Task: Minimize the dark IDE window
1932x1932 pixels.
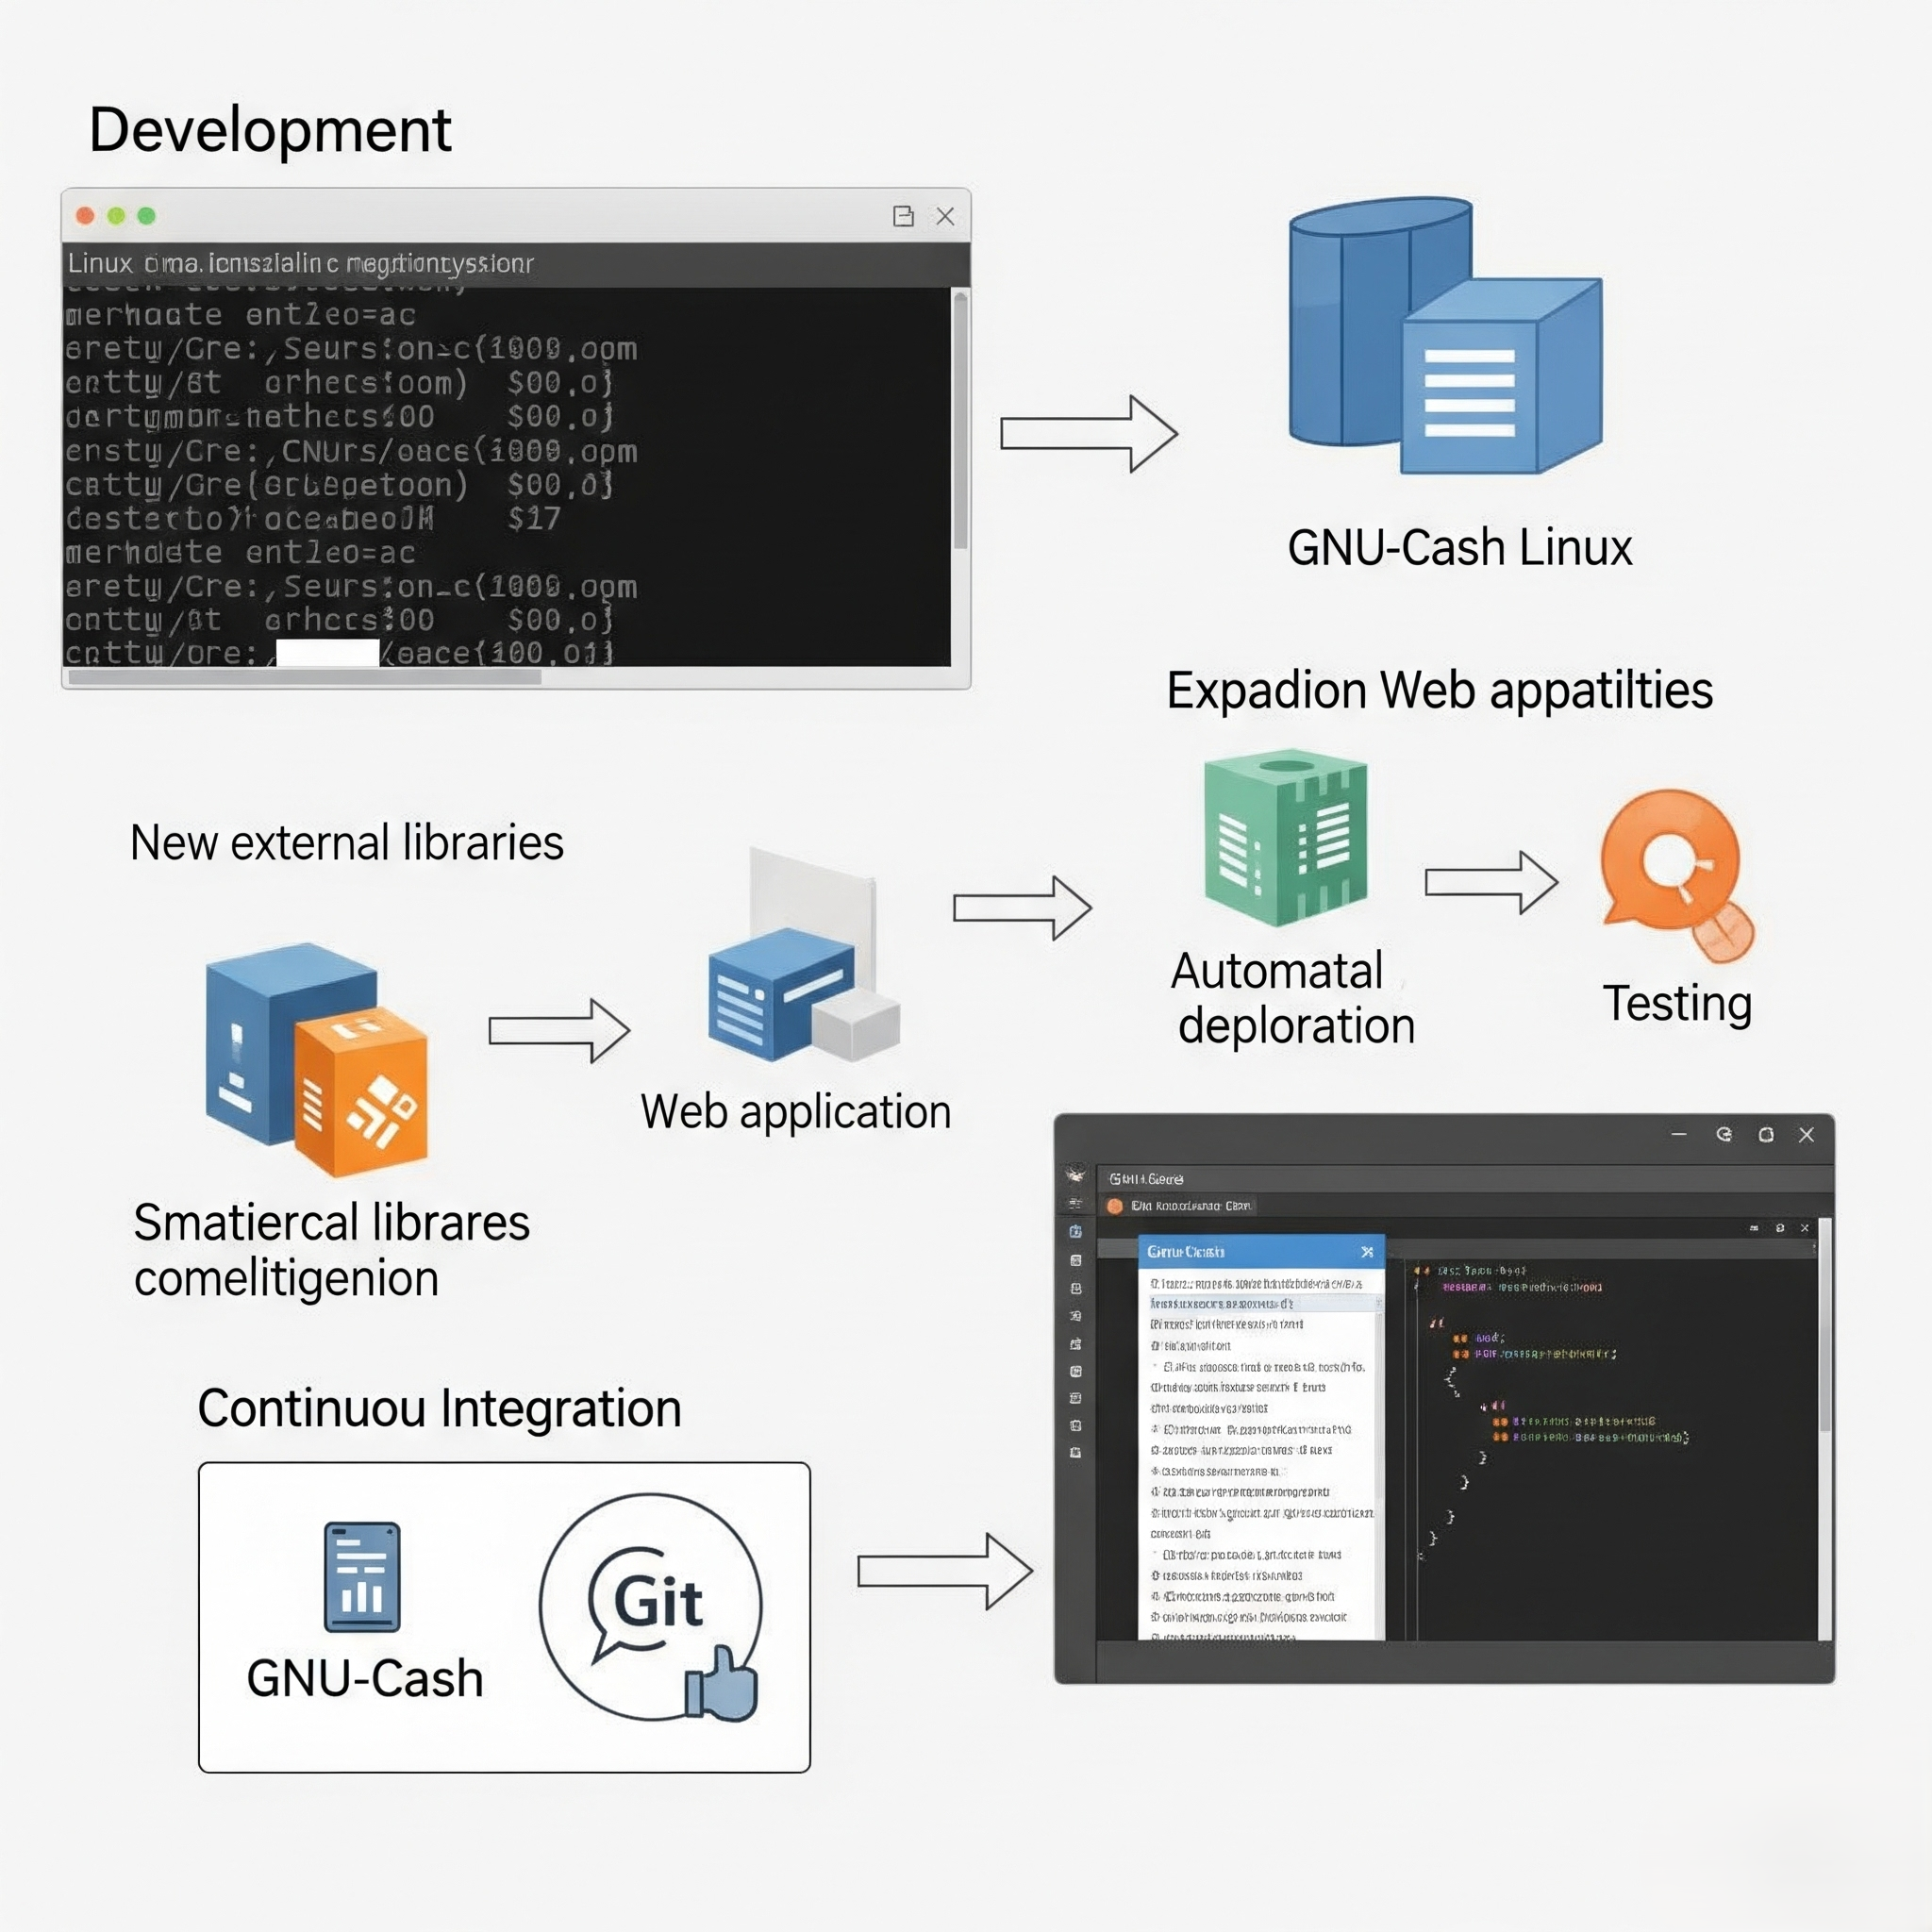Action: tap(1679, 1134)
